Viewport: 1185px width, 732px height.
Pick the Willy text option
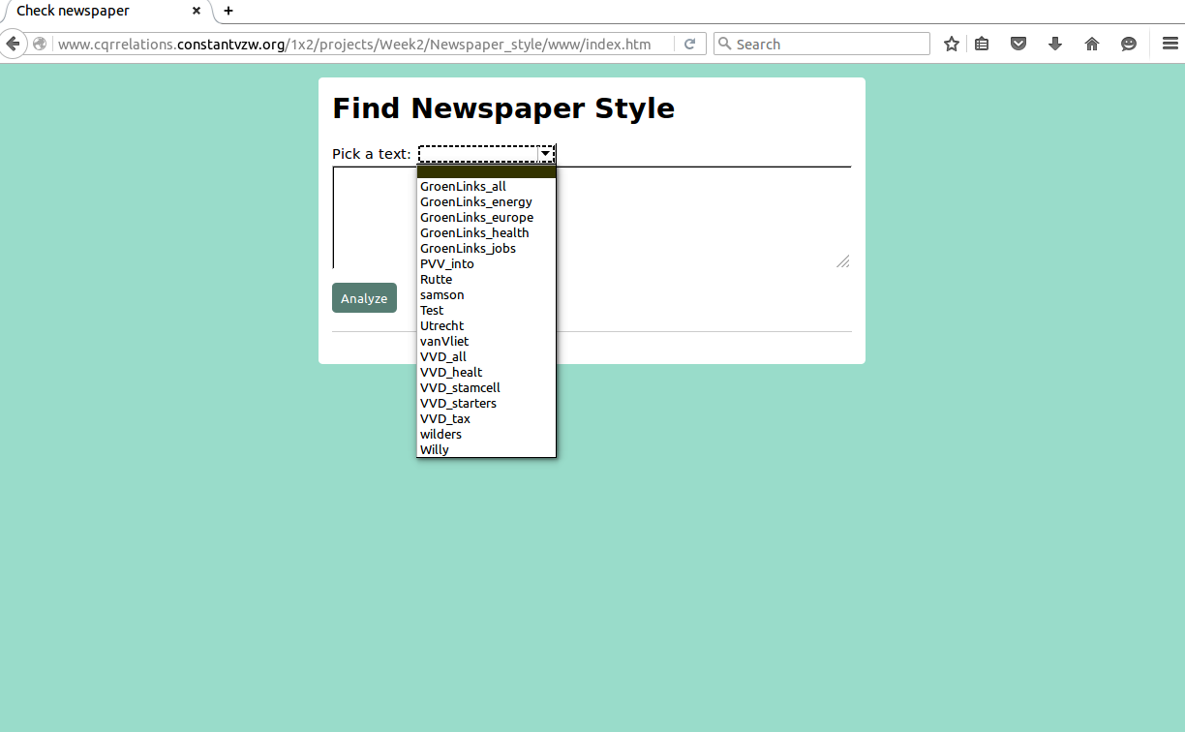click(x=486, y=450)
